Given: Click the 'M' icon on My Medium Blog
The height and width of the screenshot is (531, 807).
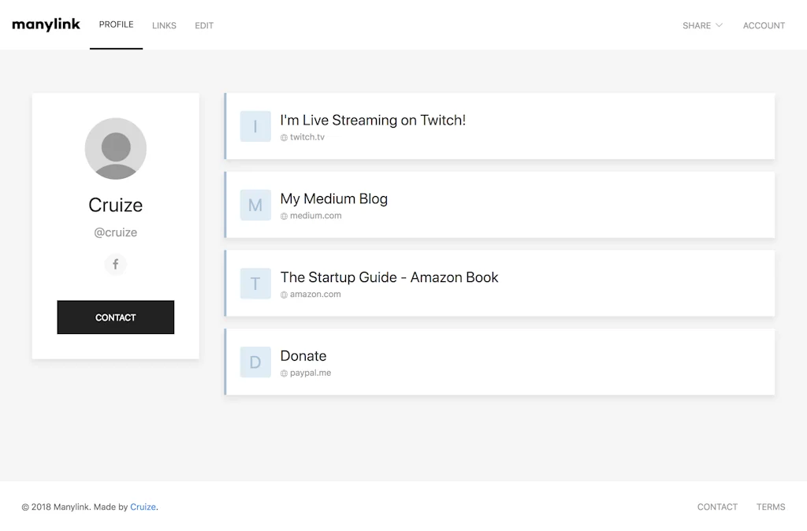Looking at the screenshot, I should tap(255, 205).
